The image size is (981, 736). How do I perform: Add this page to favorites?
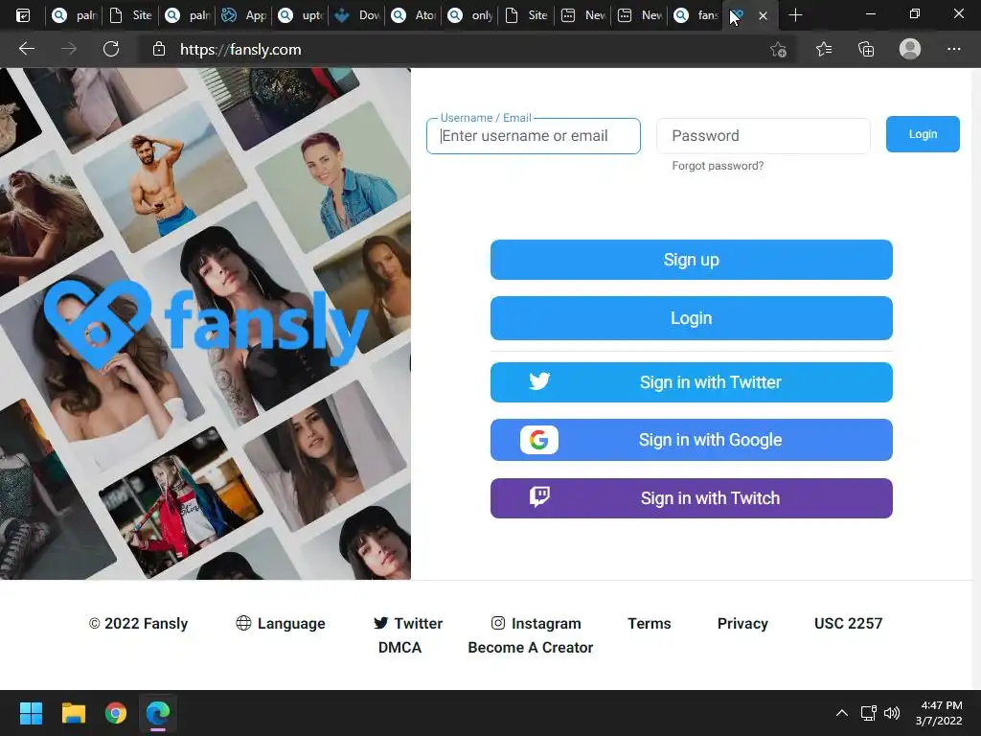[778, 50]
